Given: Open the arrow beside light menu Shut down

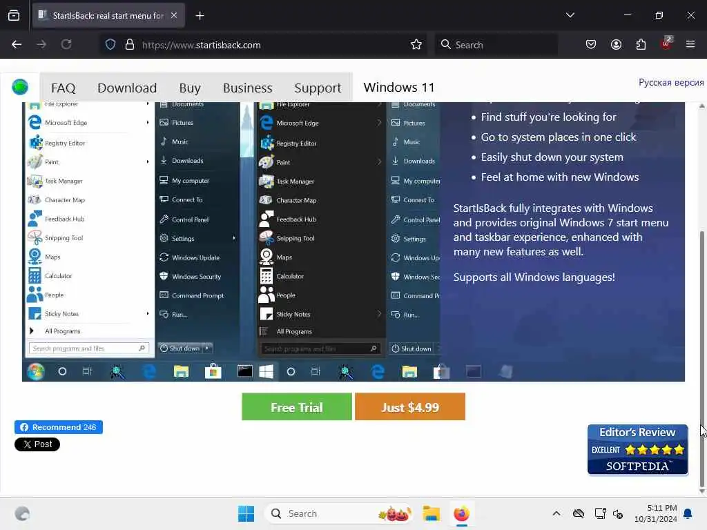Looking at the screenshot, I should pos(207,349).
